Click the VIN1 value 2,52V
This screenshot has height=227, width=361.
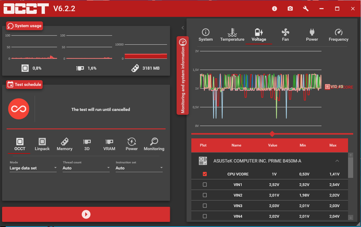coord(274,184)
